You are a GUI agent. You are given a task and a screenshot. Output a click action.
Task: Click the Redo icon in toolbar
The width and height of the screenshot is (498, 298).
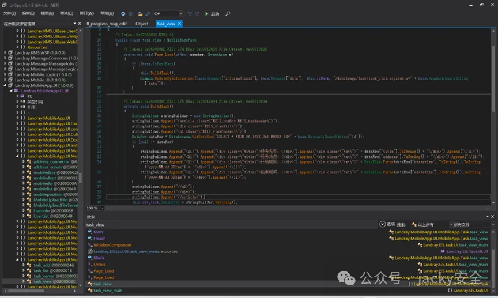pyautogui.click(x=197, y=14)
